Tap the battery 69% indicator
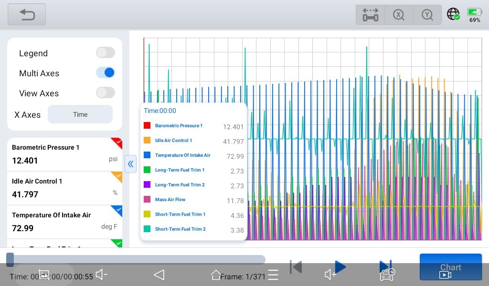The width and height of the screenshot is (489, 286). (x=475, y=15)
